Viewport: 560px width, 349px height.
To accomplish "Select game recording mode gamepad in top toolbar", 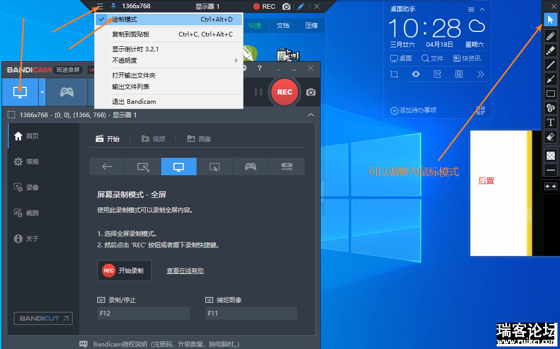I will [x=67, y=92].
